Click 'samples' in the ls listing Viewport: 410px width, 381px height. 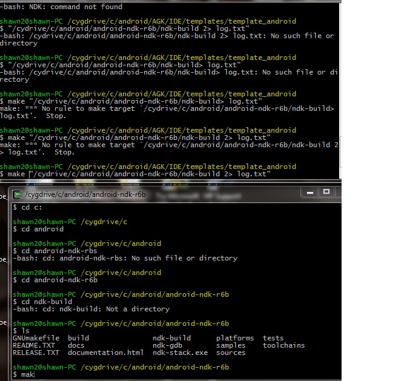[x=231, y=345]
